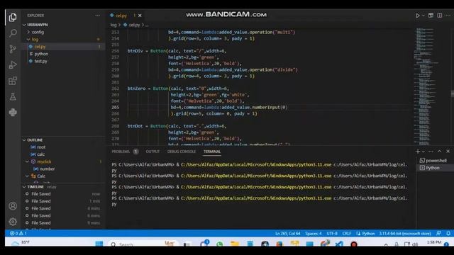This screenshot has width=454, height=255.
Task: Open the Windows Start button
Action: 99,244
